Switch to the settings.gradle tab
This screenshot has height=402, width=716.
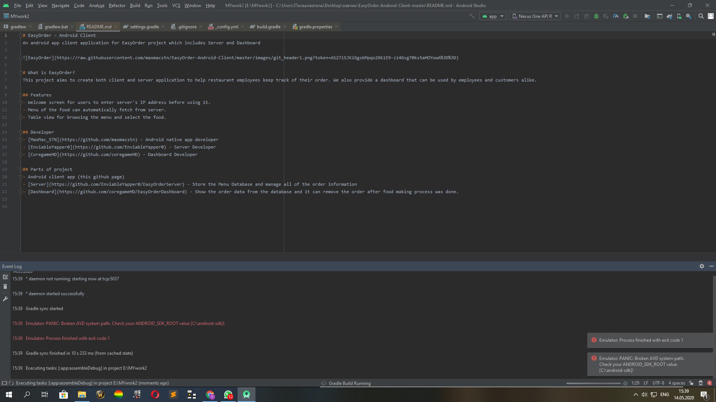144,26
